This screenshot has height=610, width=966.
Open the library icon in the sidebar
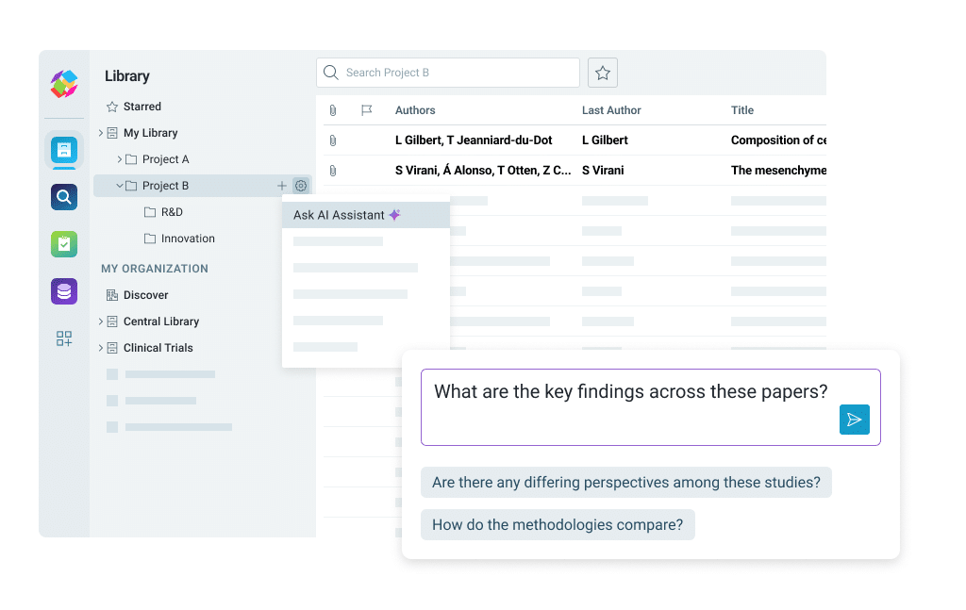click(x=64, y=149)
